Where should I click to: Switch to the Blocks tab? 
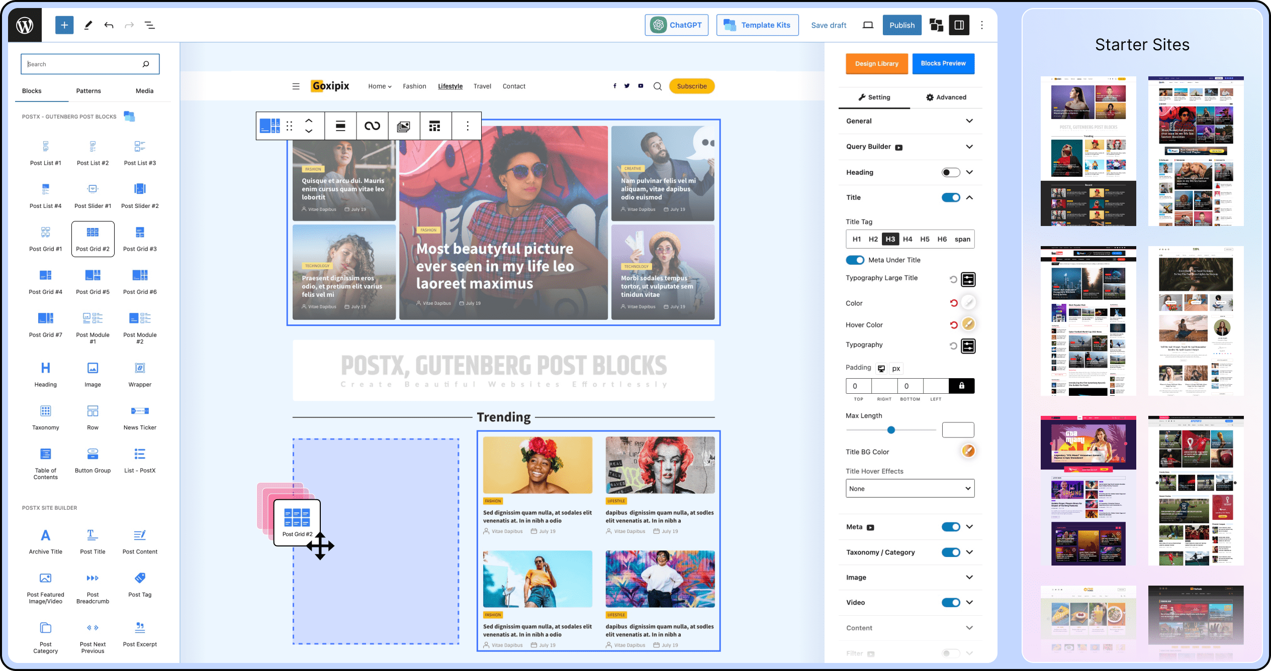(32, 91)
